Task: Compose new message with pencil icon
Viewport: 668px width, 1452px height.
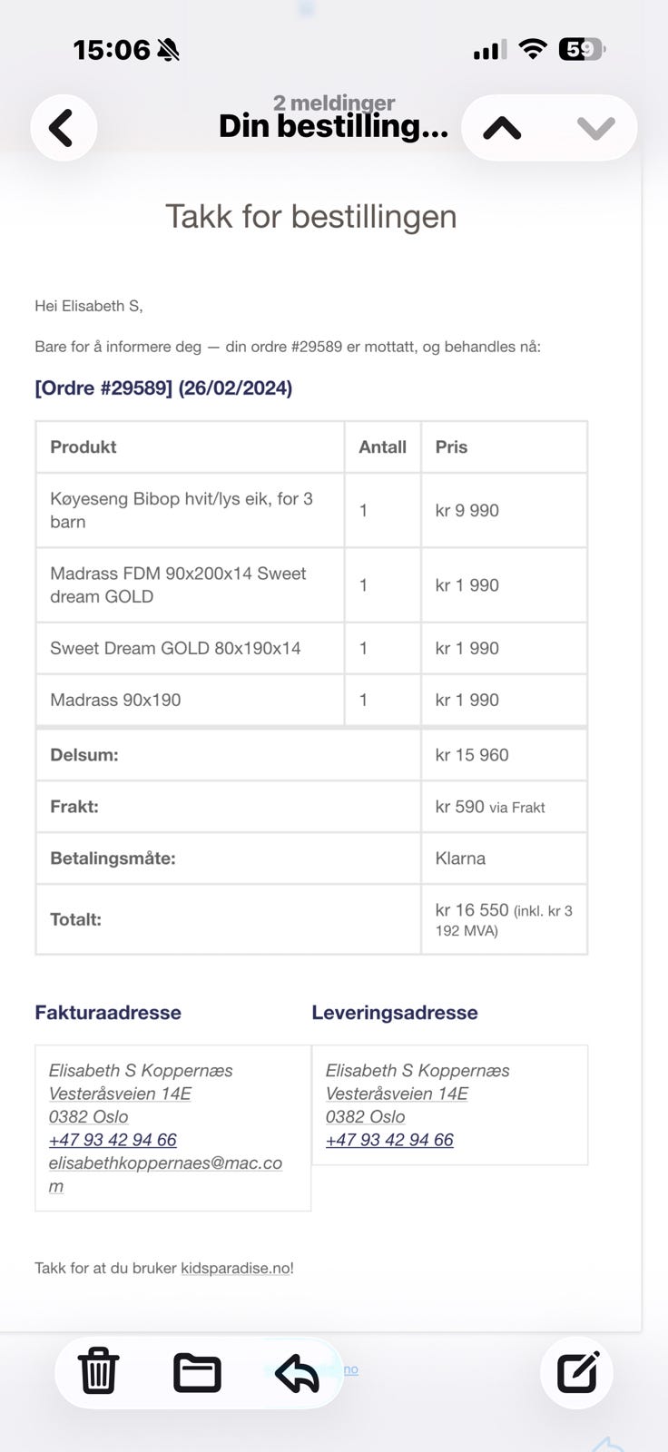Action: (x=577, y=1372)
